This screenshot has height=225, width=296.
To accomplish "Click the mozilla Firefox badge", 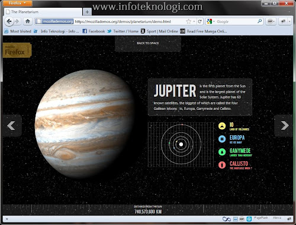I will pos(17,50).
